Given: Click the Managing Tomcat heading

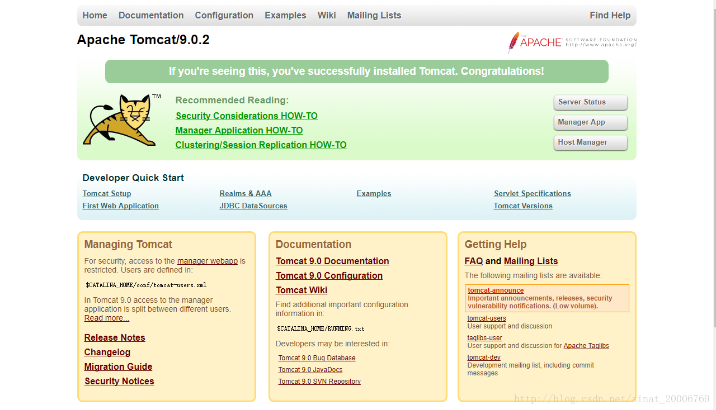Looking at the screenshot, I should coord(128,244).
